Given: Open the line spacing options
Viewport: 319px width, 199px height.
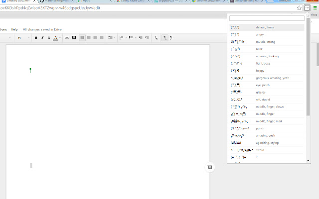Looking at the screenshot, I should pyautogui.click(x=112, y=38).
